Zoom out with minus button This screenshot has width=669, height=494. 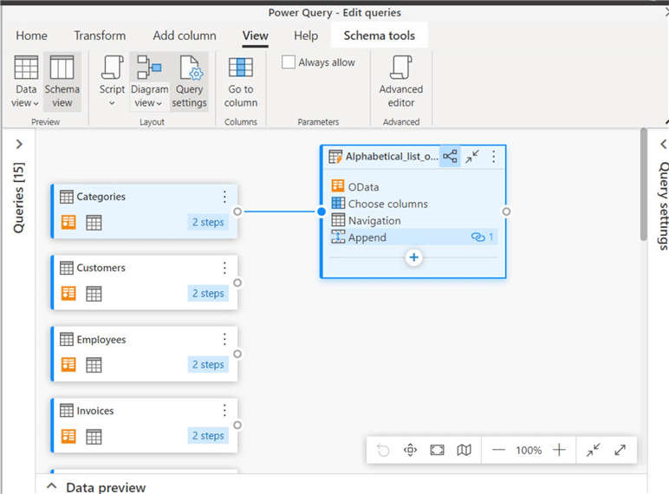coord(498,450)
